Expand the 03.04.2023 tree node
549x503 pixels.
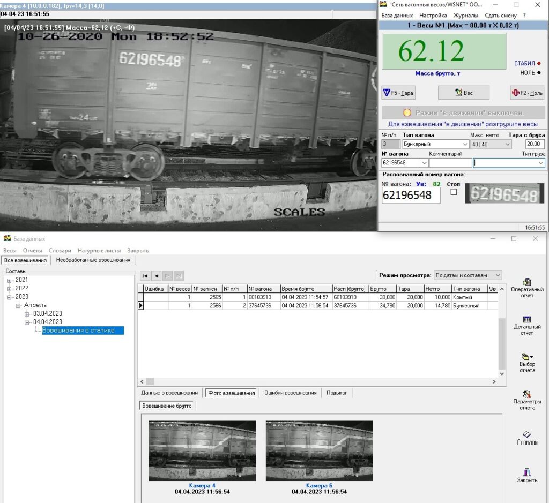[27, 314]
